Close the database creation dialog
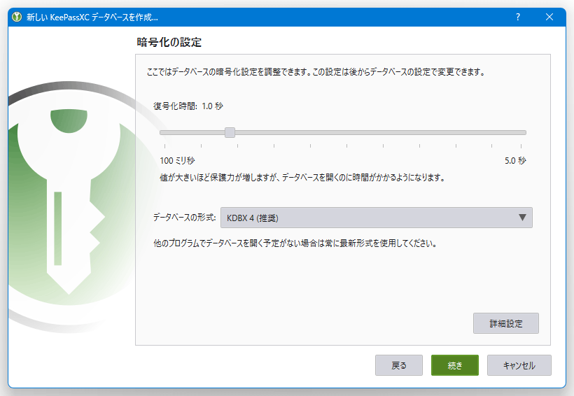574x396 pixels. pos(549,17)
